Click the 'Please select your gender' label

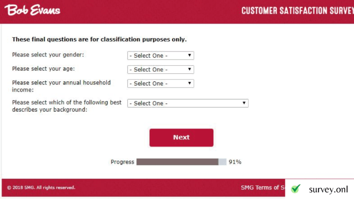(48, 55)
